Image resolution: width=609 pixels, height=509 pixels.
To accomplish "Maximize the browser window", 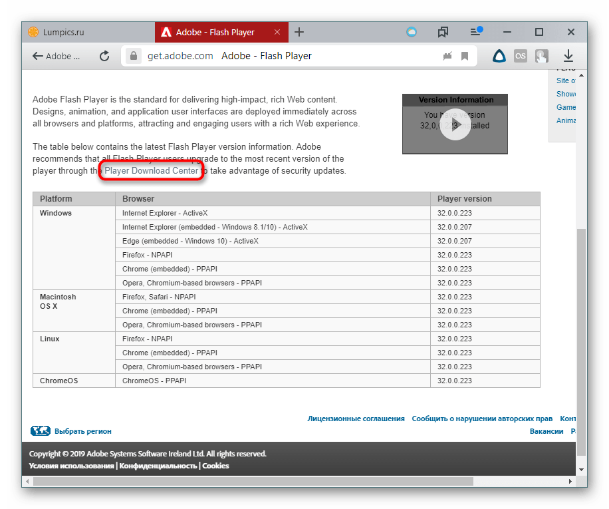I will [x=539, y=32].
